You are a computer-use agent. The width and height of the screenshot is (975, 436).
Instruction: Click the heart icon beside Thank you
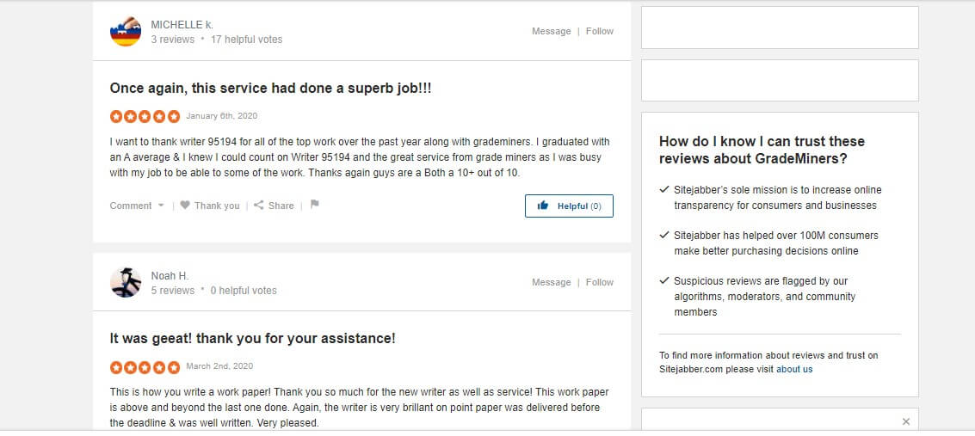185,205
